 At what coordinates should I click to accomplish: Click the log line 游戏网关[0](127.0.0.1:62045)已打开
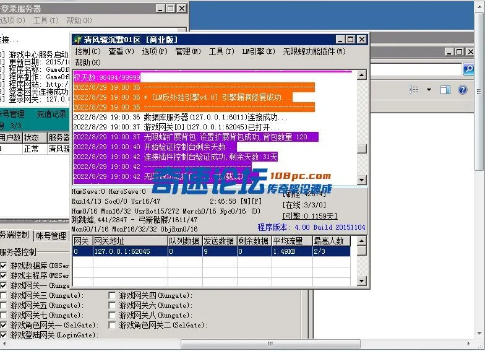point(176,127)
